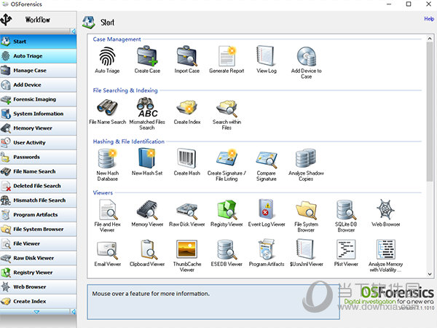Click Compare Signature icon
Image resolution: width=437 pixels, height=328 pixels.
(x=267, y=160)
